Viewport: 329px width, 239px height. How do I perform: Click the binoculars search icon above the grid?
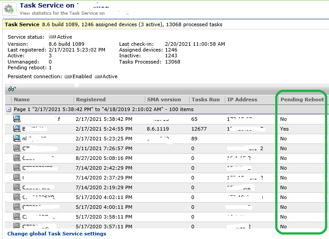pyautogui.click(x=12, y=89)
